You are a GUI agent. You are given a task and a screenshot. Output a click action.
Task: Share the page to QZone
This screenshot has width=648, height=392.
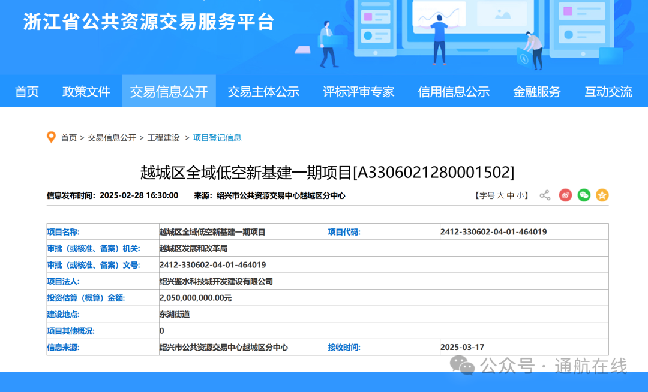[x=602, y=195]
